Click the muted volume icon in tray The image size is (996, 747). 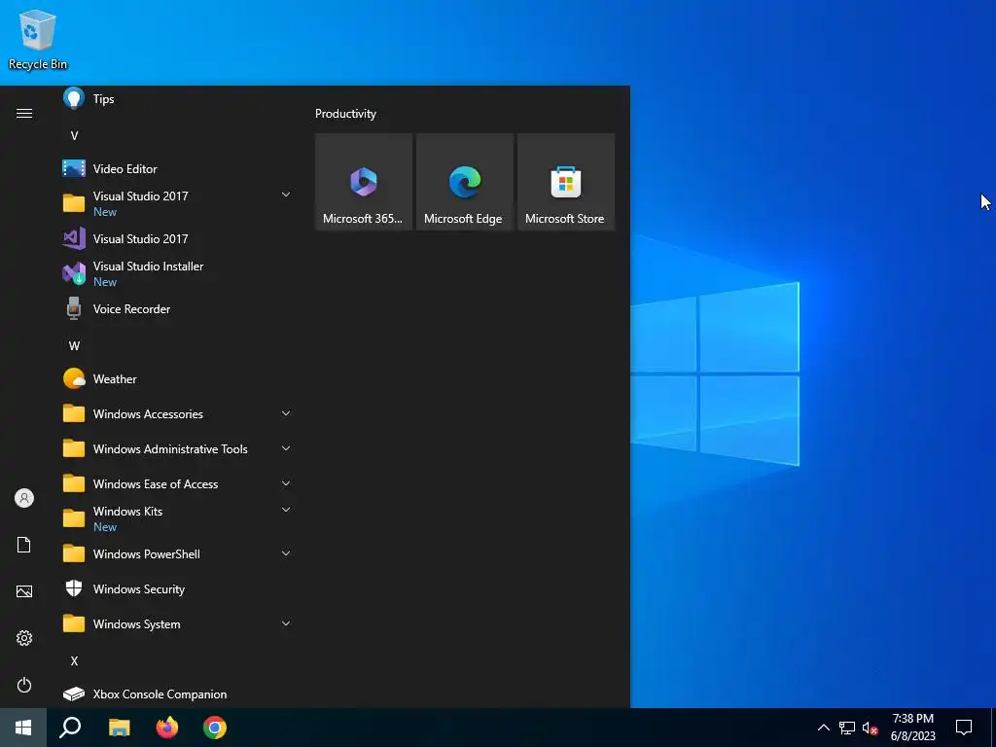pyautogui.click(x=870, y=728)
